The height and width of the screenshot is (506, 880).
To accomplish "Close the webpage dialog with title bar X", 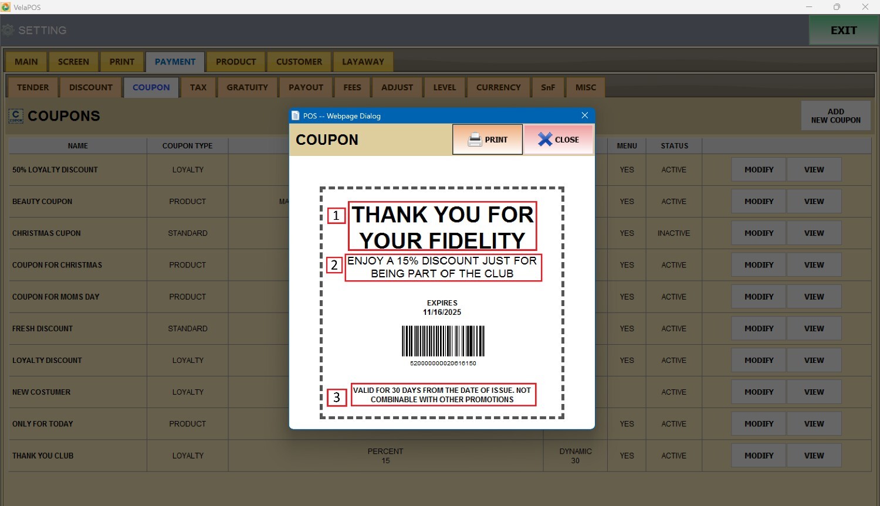I will [584, 116].
